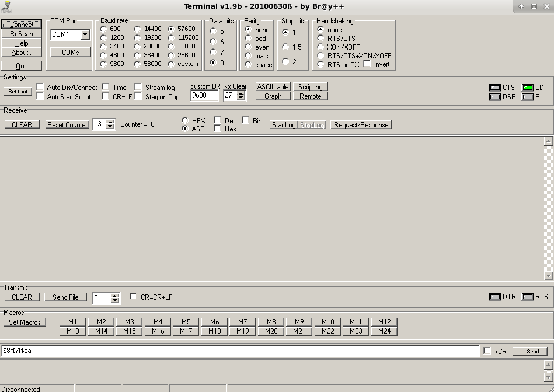Enable the Auto Dis/Connect checkbox

[40, 87]
